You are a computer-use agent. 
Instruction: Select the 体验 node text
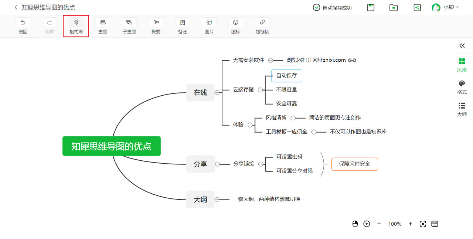[x=238, y=124]
